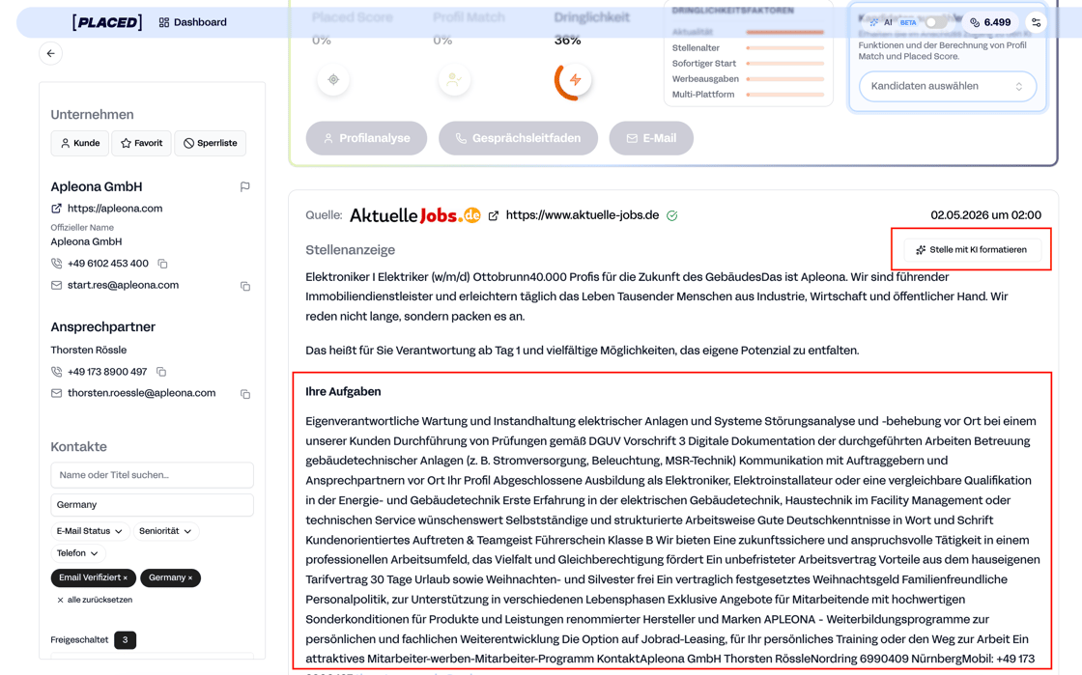Add company to Sperrliste
The width and height of the screenshot is (1082, 675).
(x=210, y=143)
